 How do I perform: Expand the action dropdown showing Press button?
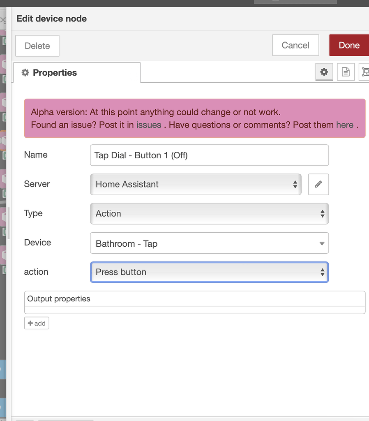209,272
